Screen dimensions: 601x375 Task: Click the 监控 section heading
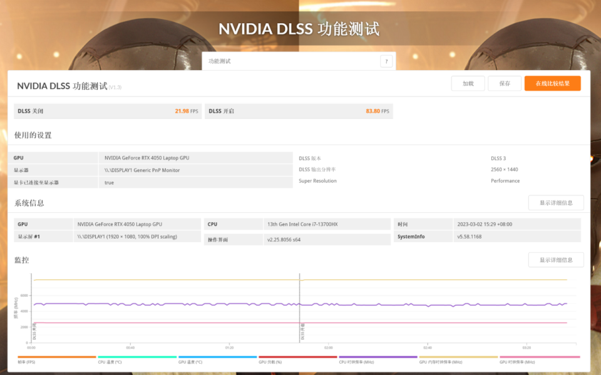pos(22,260)
